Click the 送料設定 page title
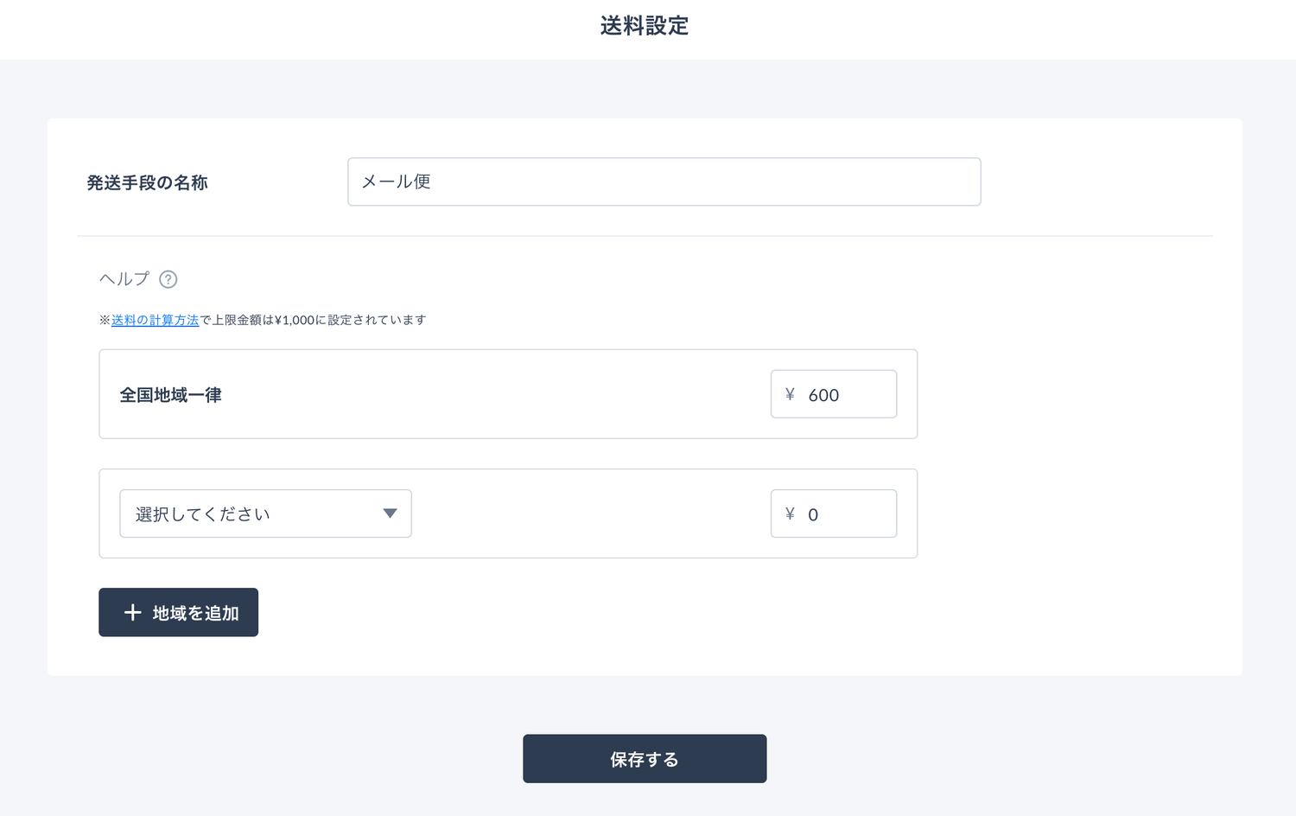The width and height of the screenshot is (1296, 816). click(x=643, y=26)
